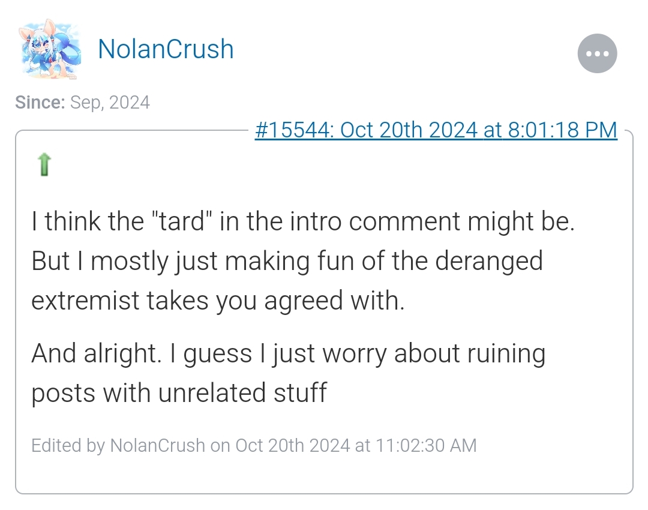Click the quoted word "tard" in the post

182,221
